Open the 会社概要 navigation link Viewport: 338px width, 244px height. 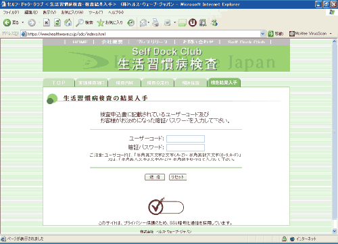pyautogui.click(x=112, y=42)
